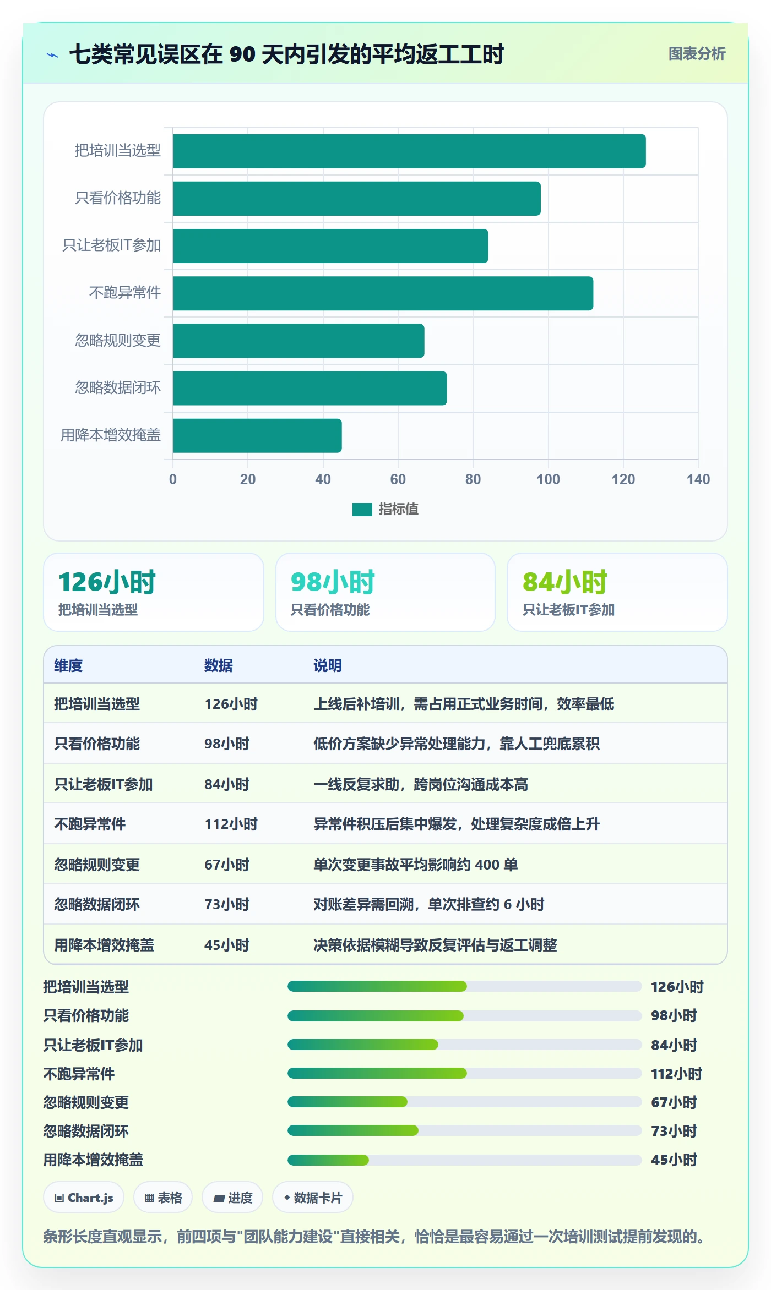Click the 数据 column header
Viewport: 771px width, 1290px height.
pyautogui.click(x=219, y=665)
